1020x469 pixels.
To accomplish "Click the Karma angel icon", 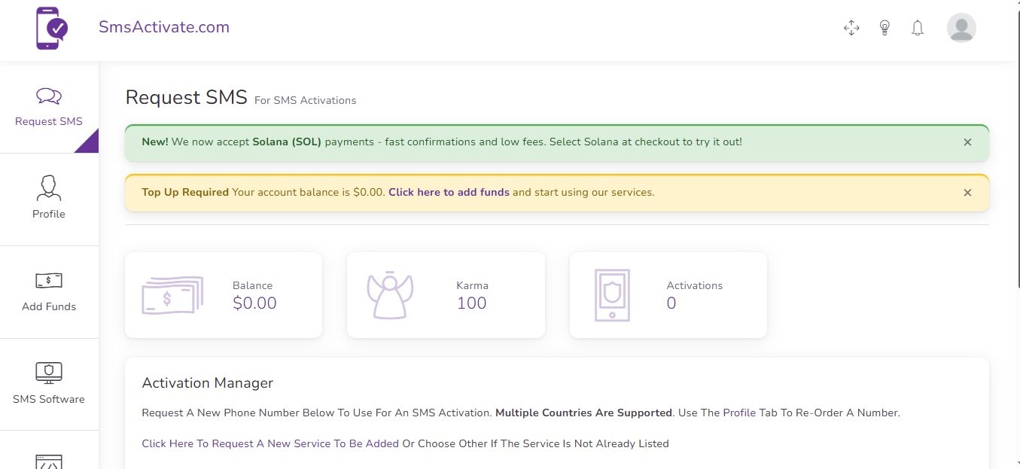I will [x=391, y=295].
